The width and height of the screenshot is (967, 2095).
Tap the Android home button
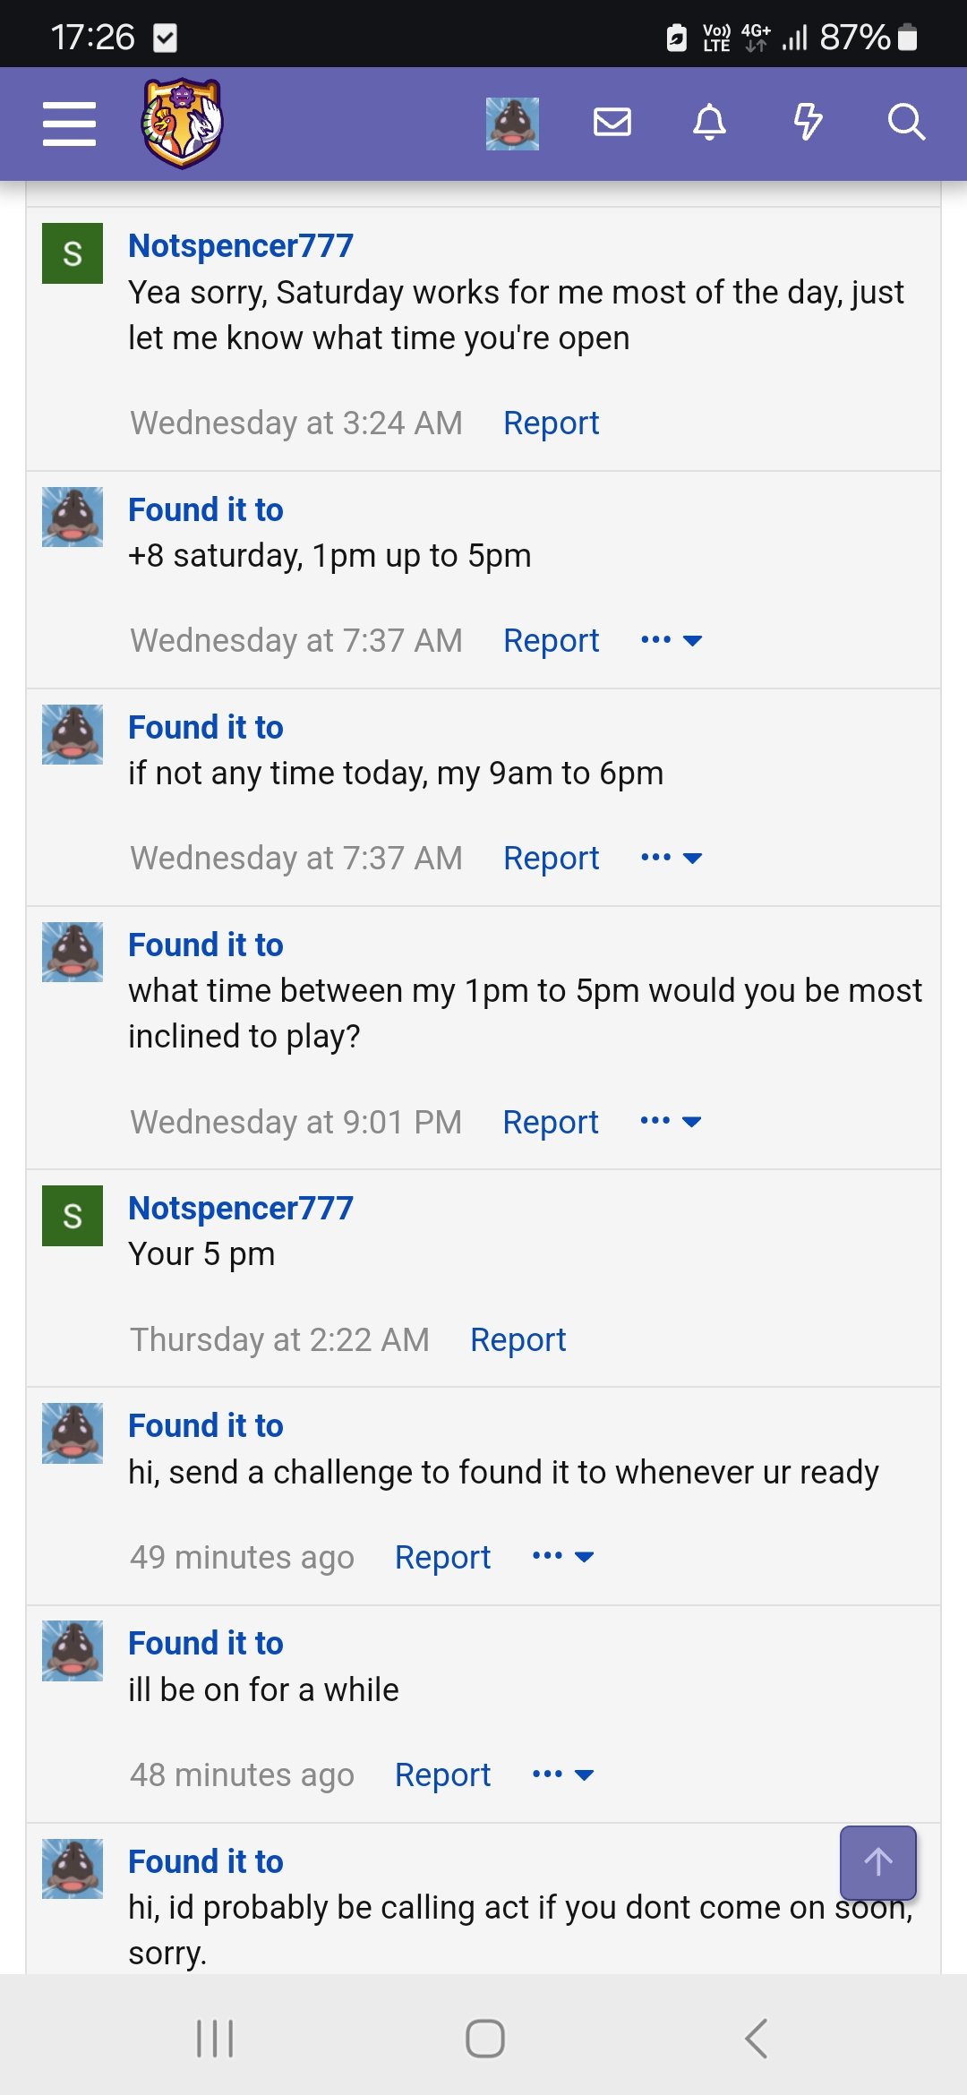[485, 2039]
